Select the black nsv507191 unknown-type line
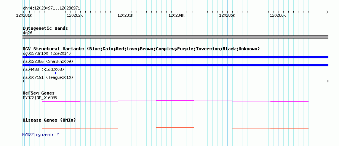This screenshot has height=146, width=339. [175, 81]
